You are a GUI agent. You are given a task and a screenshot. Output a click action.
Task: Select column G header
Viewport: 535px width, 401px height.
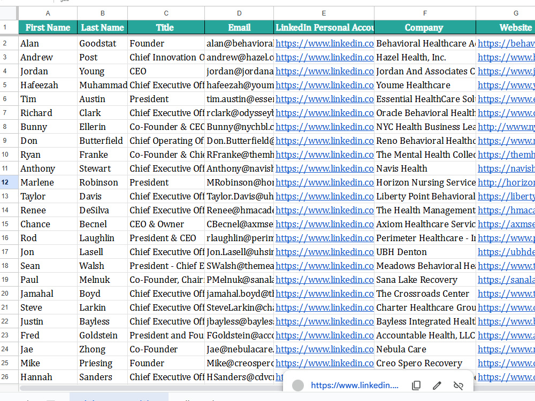[506, 13]
